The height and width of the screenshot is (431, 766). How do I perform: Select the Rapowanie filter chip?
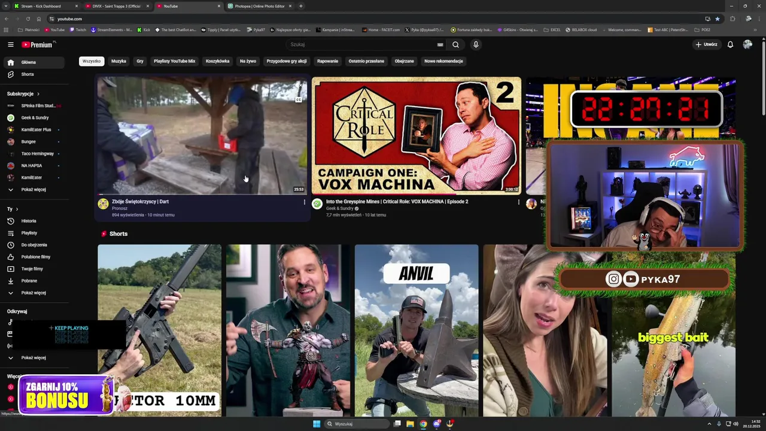pos(327,61)
